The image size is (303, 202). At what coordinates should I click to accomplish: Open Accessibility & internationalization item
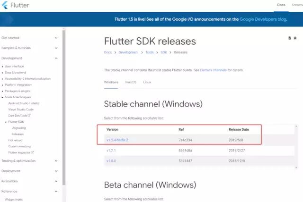point(27,79)
